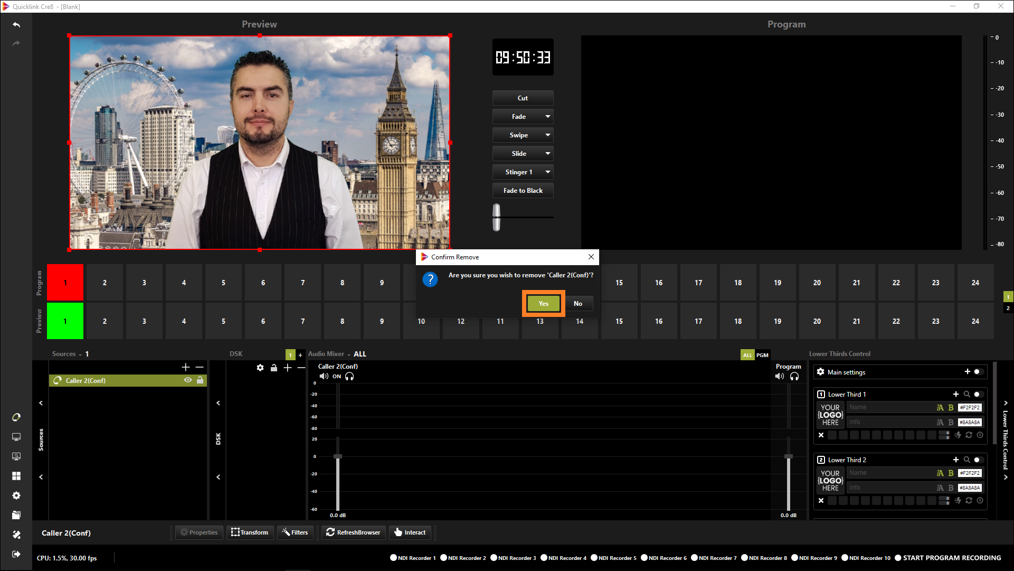The width and height of the screenshot is (1014, 571).
Task: Expand the Fade transition dropdown arrow
Action: pos(547,117)
